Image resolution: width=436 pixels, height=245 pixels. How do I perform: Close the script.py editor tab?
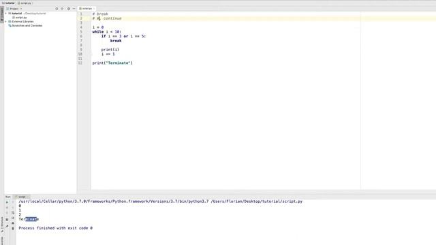(94, 9)
